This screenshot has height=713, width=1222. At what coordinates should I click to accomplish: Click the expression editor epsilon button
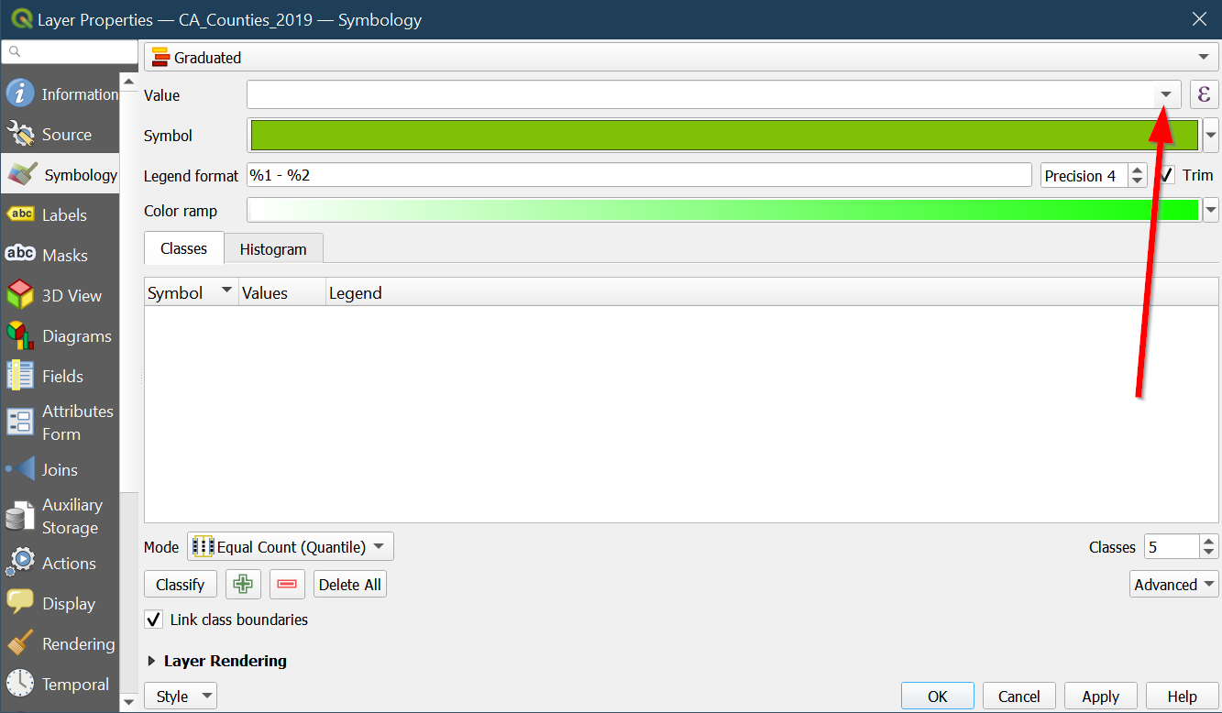[x=1204, y=94]
